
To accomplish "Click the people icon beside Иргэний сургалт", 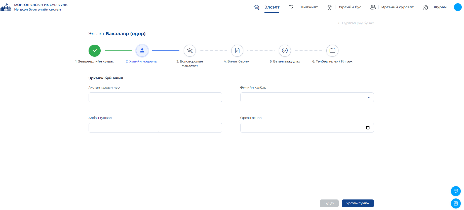I will [373, 7].
